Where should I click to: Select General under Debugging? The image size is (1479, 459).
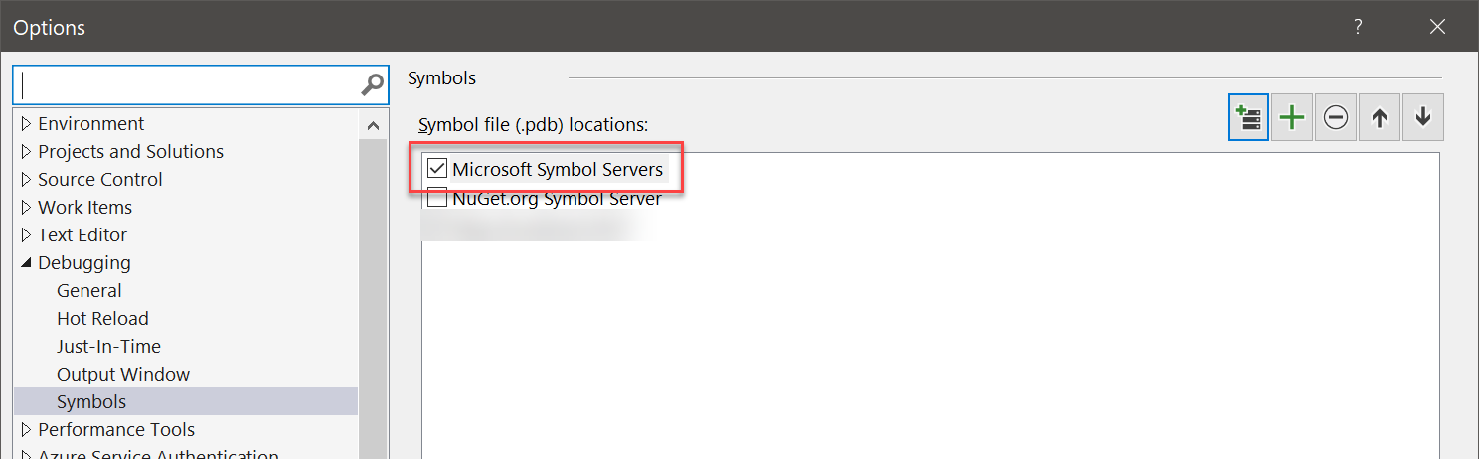[89, 291]
